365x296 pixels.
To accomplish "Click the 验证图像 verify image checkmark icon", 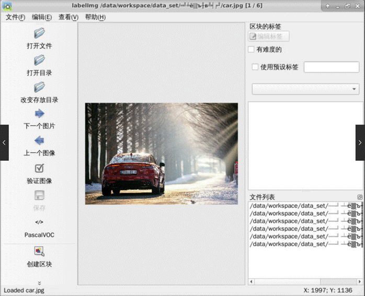I will click(x=39, y=168).
